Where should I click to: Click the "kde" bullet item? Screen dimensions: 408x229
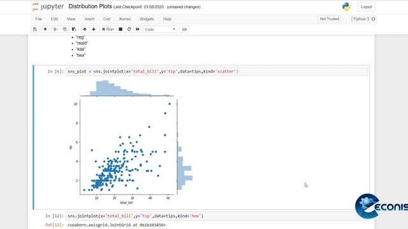point(81,50)
